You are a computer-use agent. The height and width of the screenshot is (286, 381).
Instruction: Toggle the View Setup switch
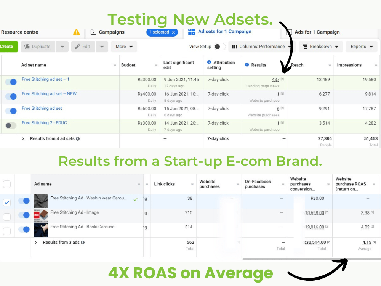tap(219, 47)
